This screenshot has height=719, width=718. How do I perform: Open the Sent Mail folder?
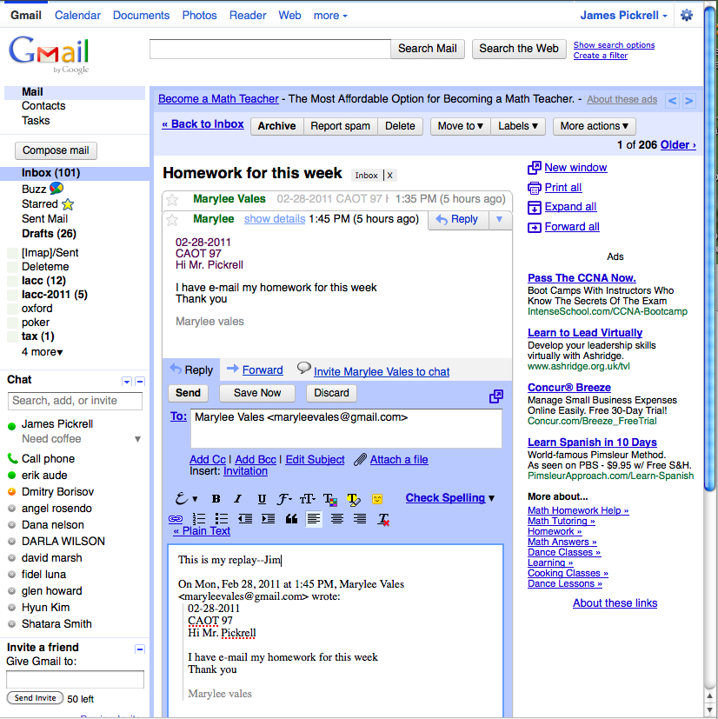click(44, 219)
